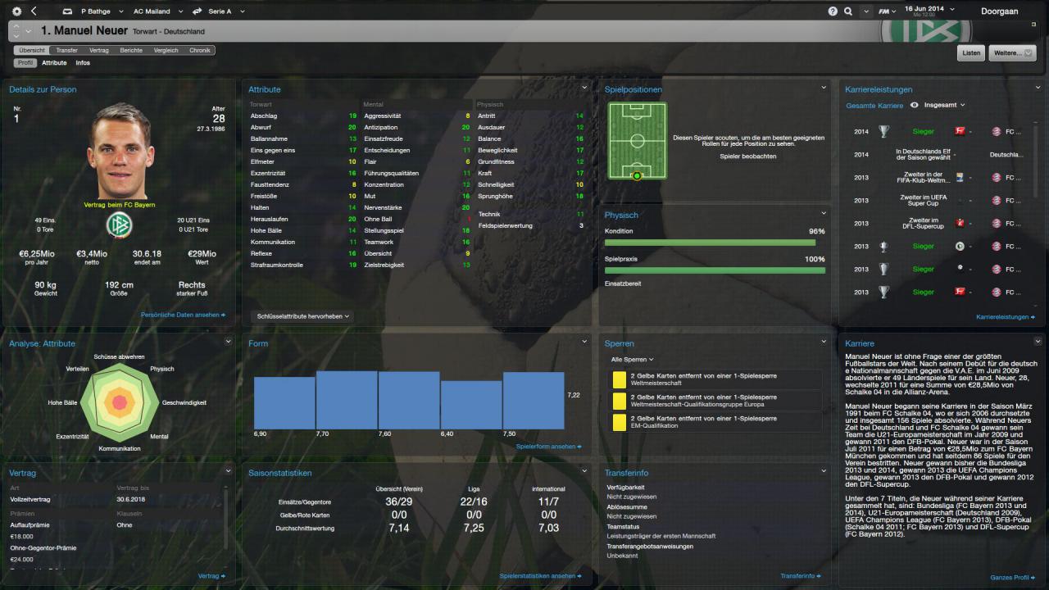
Task: Open the Weitere... dropdown button
Action: tap(1013, 52)
